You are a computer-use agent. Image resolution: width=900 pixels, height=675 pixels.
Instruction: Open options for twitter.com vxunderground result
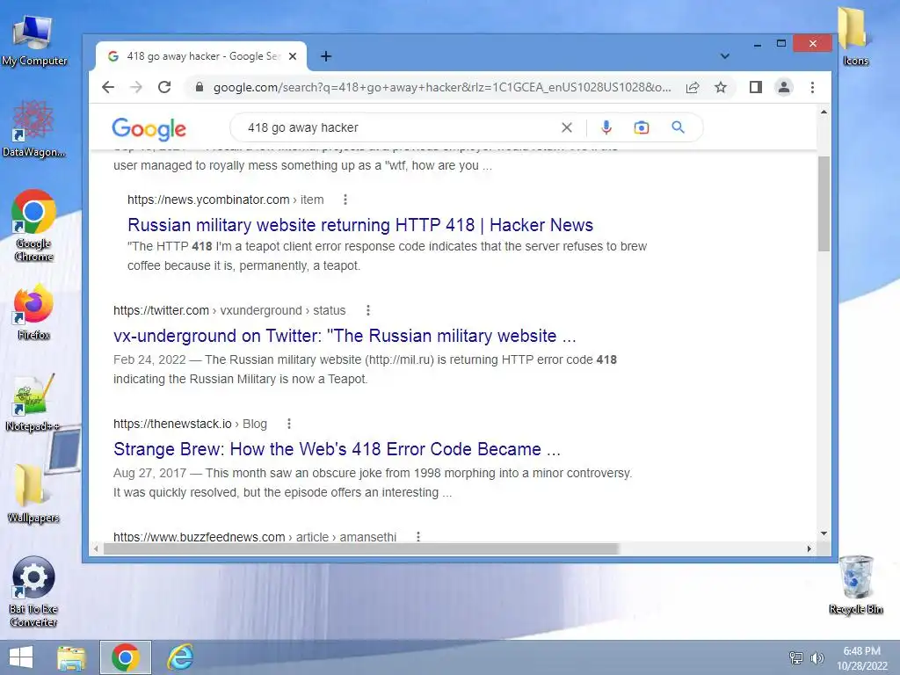[x=368, y=310]
